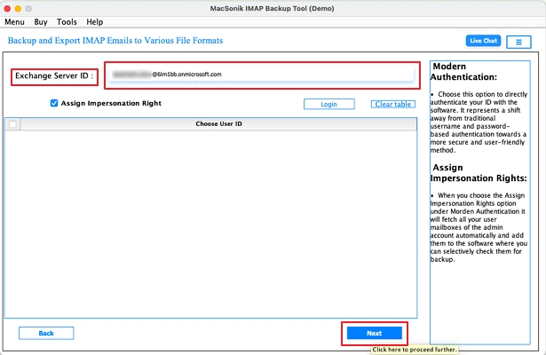Tick the select-all checkbox in table header
The width and height of the screenshot is (546, 355).
tap(12, 124)
